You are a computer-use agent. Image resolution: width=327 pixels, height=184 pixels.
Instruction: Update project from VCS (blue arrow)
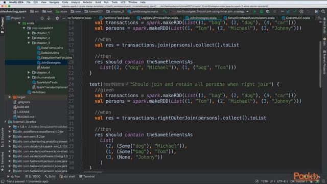click(288, 11)
